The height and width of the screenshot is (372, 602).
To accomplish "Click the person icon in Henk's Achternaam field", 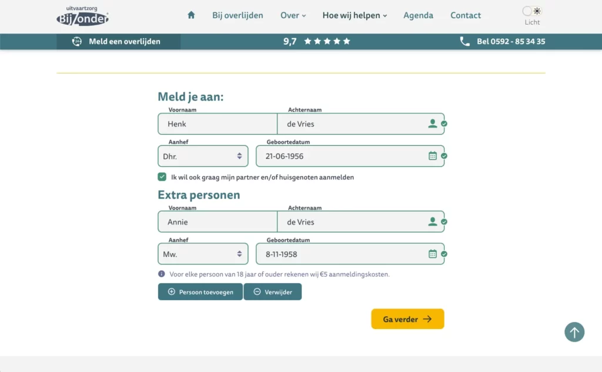I will 432,123.
